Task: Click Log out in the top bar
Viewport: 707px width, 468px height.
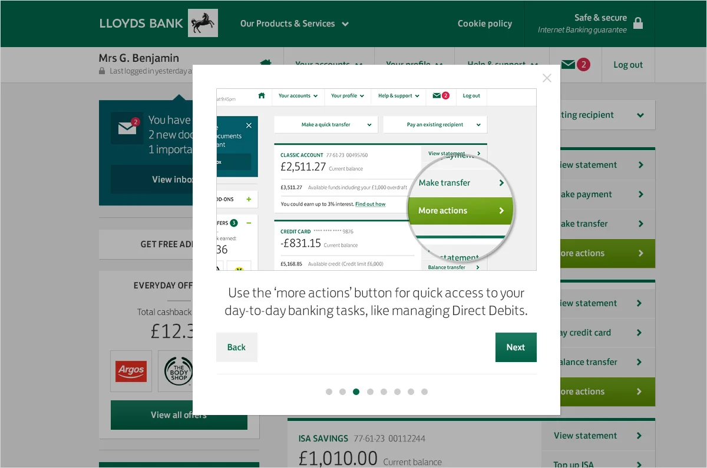Action: [x=628, y=65]
